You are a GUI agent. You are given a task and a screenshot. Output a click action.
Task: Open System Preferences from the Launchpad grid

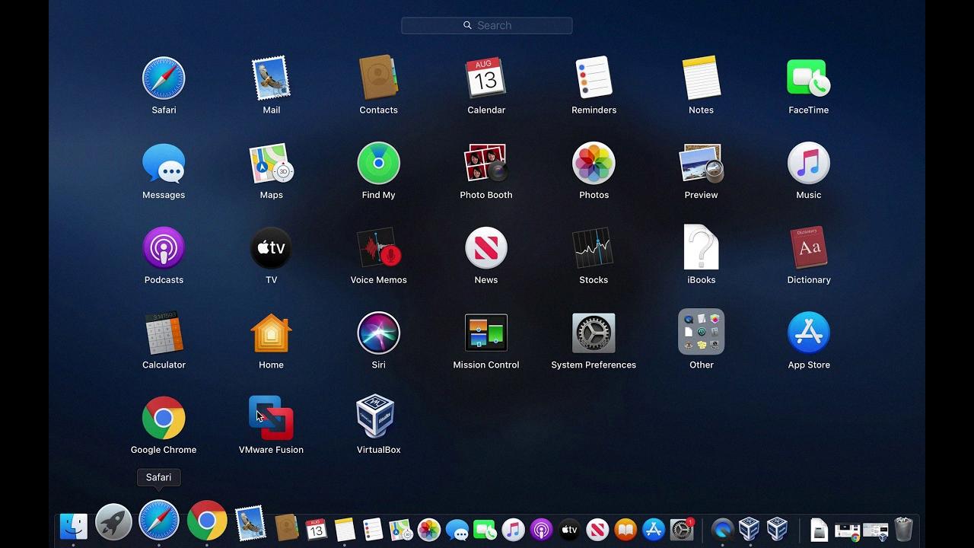pos(594,333)
